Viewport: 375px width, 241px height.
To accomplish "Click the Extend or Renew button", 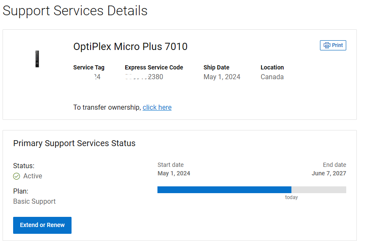I will [x=42, y=225].
